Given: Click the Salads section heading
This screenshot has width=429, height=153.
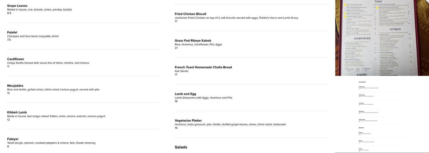Looking at the screenshot, I should [181, 147].
